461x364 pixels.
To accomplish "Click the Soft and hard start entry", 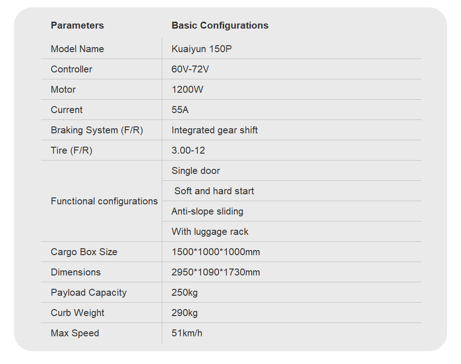I will (214, 191).
